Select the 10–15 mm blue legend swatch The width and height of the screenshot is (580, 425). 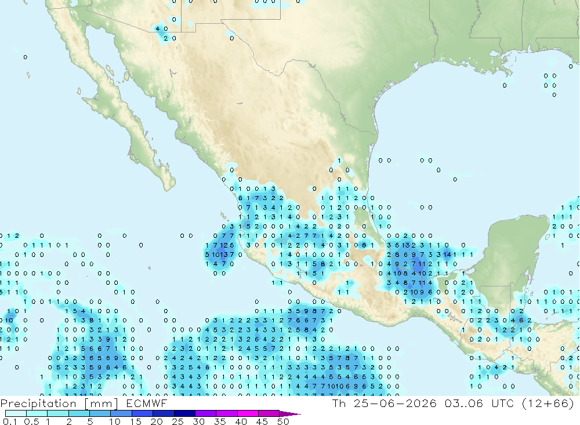(121, 413)
